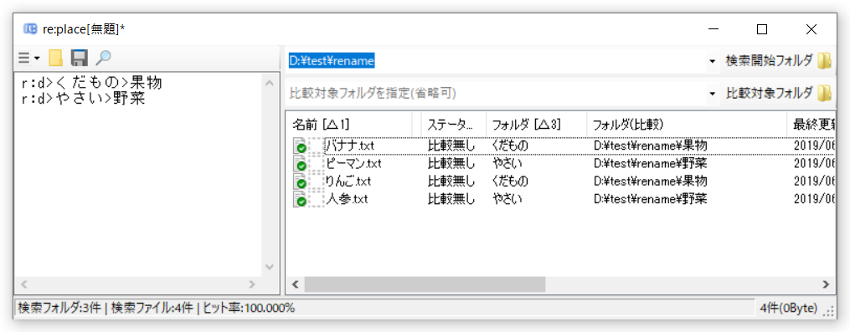This screenshot has height=332, width=850.
Task: Click やさい folder cell in ピーマン.txt row
Action: pyautogui.click(x=507, y=164)
